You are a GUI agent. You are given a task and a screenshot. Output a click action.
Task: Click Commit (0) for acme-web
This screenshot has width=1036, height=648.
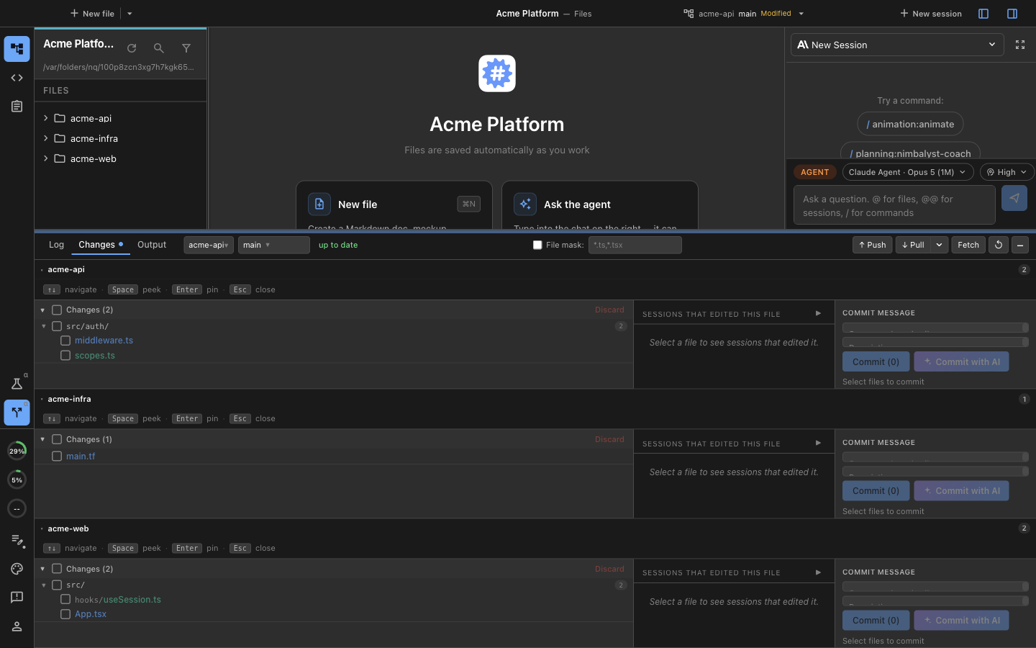pyautogui.click(x=876, y=621)
